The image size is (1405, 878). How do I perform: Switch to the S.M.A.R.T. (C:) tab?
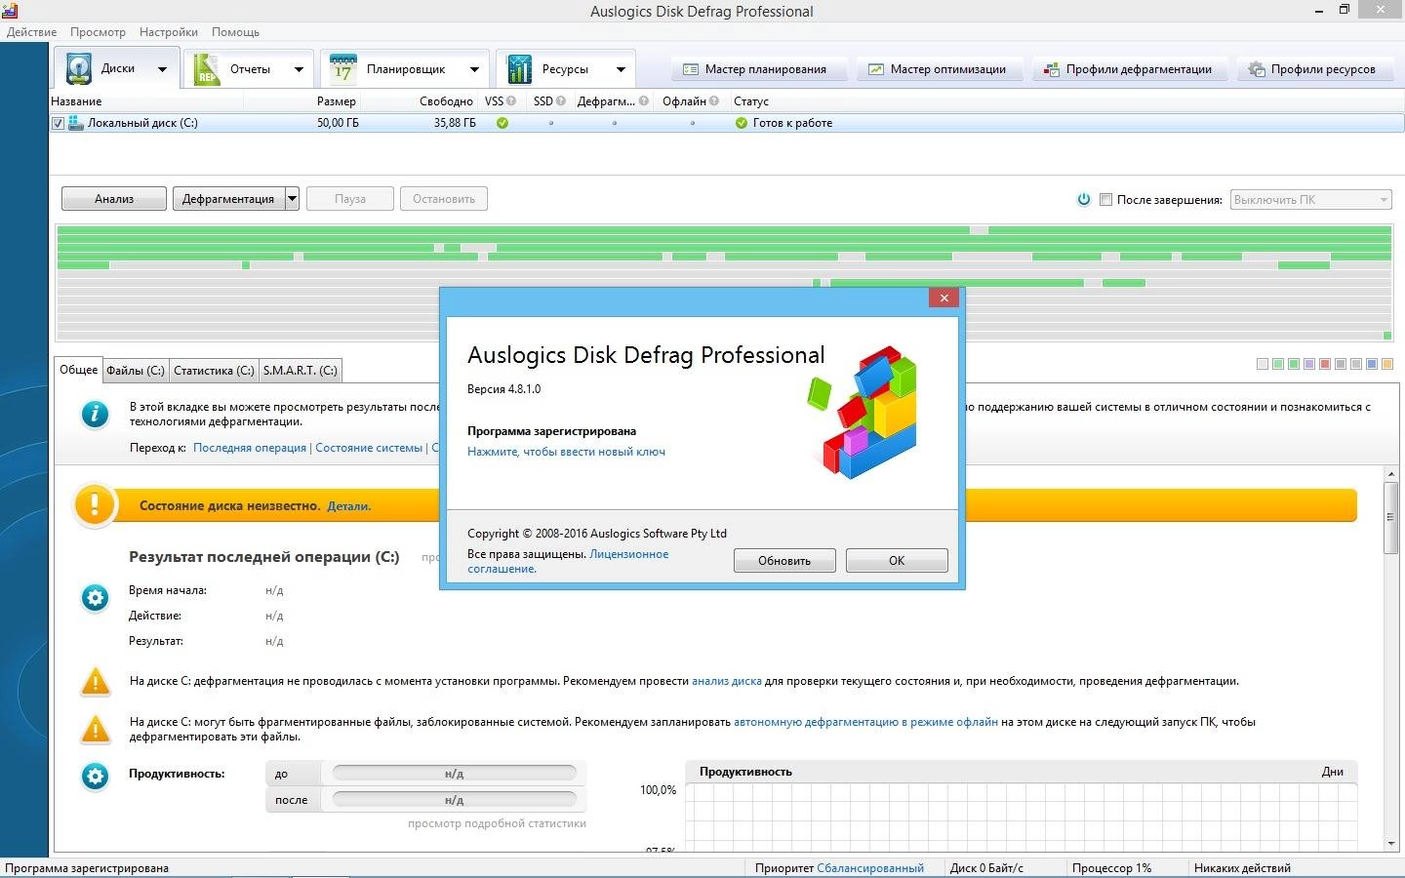point(301,371)
